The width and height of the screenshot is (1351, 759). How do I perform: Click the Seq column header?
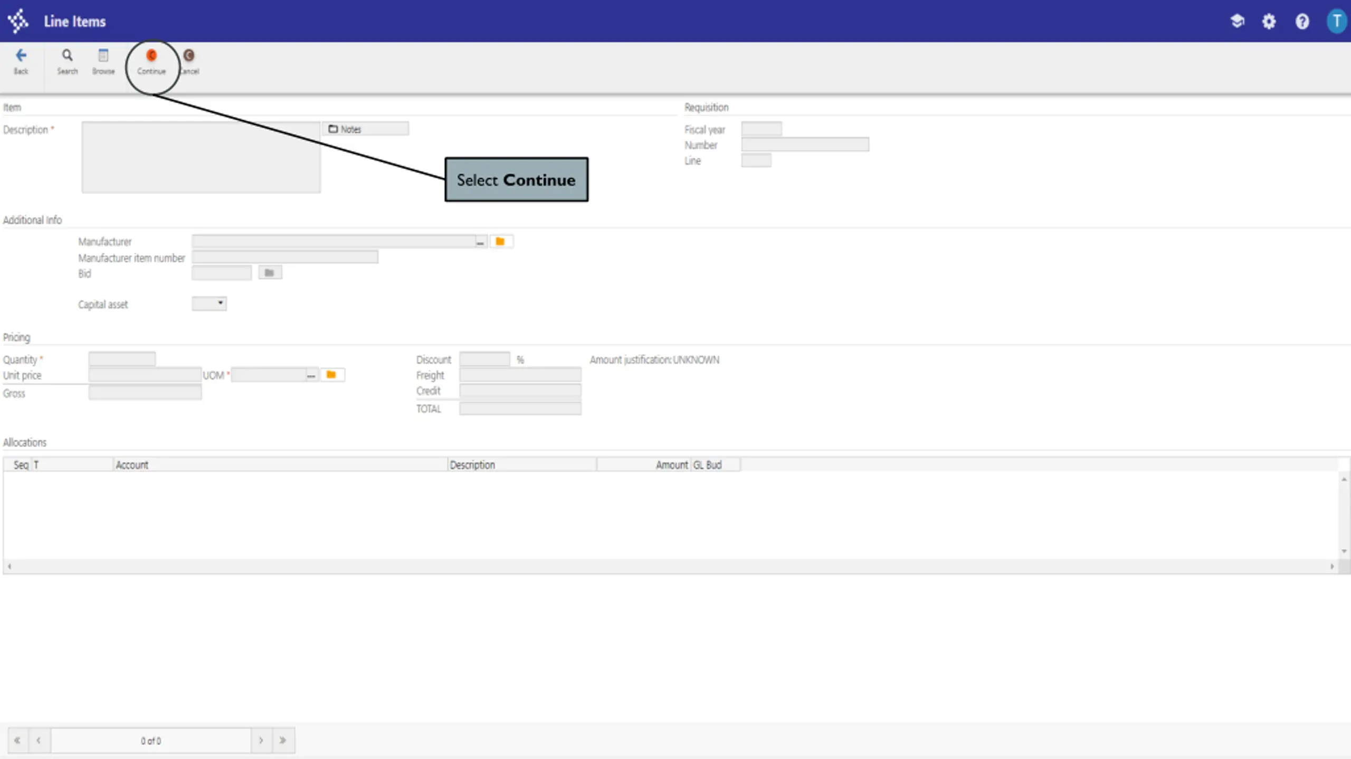pyautogui.click(x=18, y=464)
